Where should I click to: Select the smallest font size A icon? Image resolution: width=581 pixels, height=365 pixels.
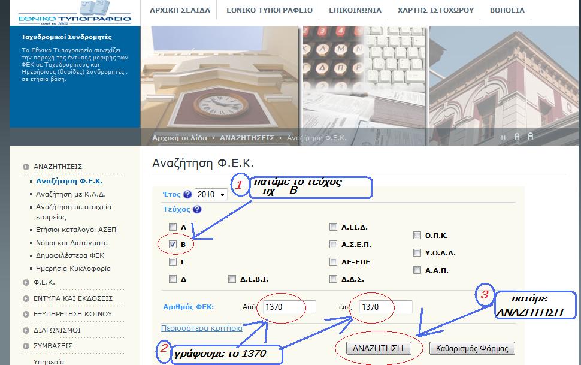(x=503, y=137)
